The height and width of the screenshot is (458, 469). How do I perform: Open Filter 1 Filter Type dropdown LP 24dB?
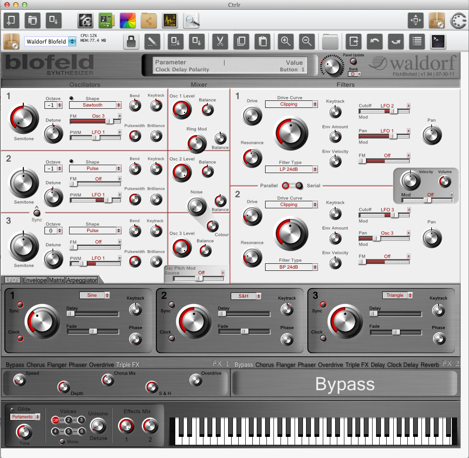click(291, 170)
